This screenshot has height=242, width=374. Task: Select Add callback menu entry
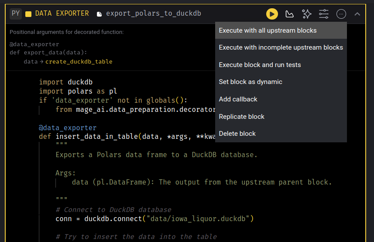(281, 99)
